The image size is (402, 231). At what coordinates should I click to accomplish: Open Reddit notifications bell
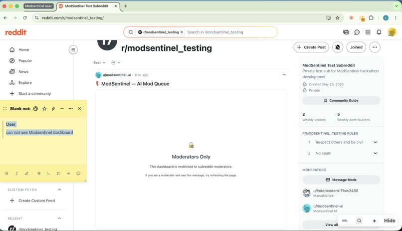[379, 32]
